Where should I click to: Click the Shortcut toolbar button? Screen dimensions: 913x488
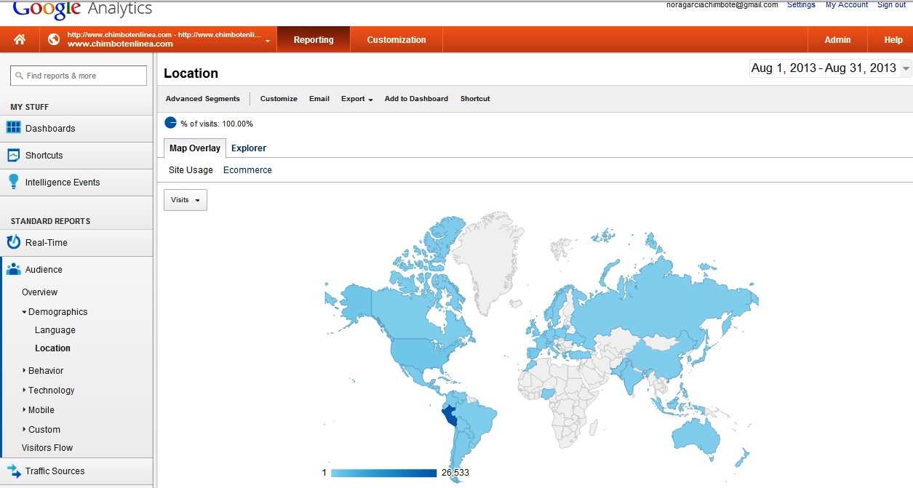coord(475,98)
